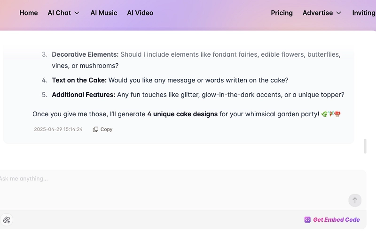The image size is (376, 240).
Task: Open the AI Chat menu
Action: tap(59, 13)
